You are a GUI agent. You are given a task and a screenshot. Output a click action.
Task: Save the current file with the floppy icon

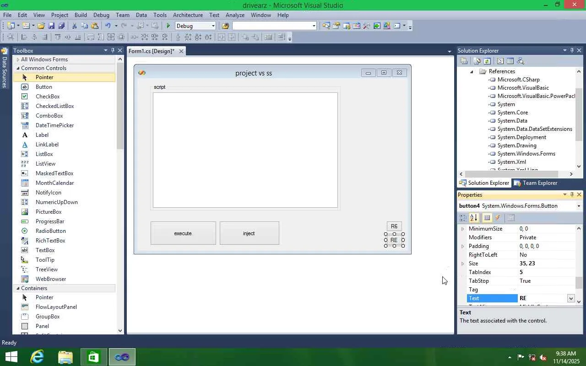[x=51, y=26]
